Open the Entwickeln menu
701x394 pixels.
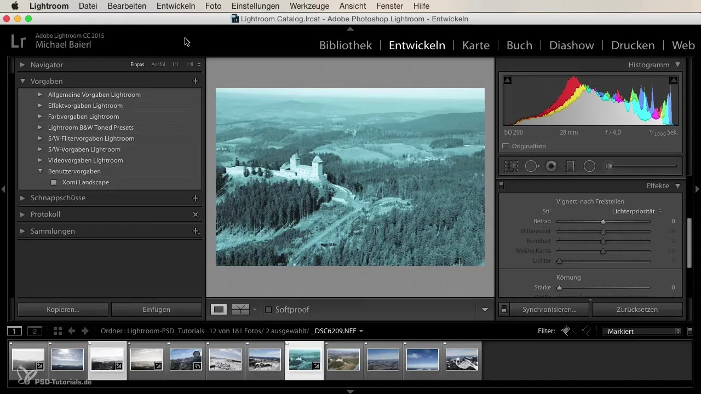176,6
